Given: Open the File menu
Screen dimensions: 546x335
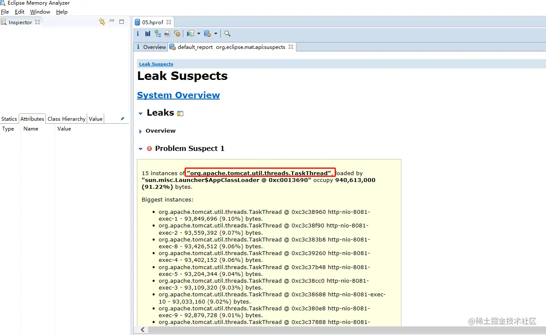Looking at the screenshot, I should click(x=5, y=12).
